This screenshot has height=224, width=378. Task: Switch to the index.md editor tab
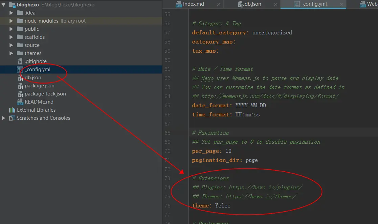[x=193, y=4]
